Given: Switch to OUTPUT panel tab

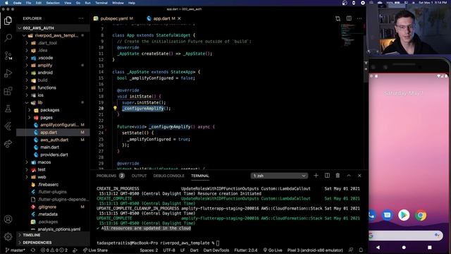Looking at the screenshot, I should click(139, 176).
